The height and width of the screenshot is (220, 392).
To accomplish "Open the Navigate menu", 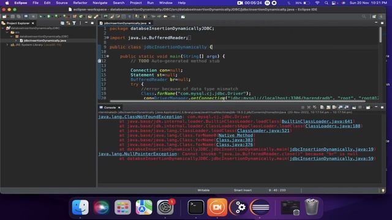I will point(100,2).
